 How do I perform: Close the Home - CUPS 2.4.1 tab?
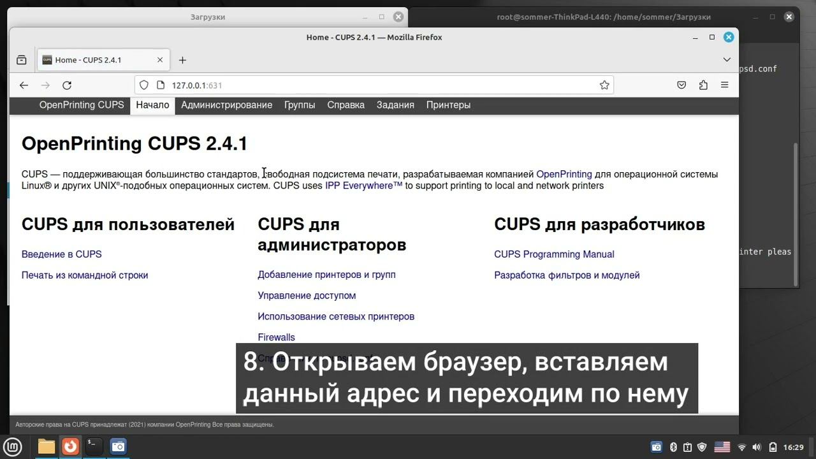click(160, 60)
